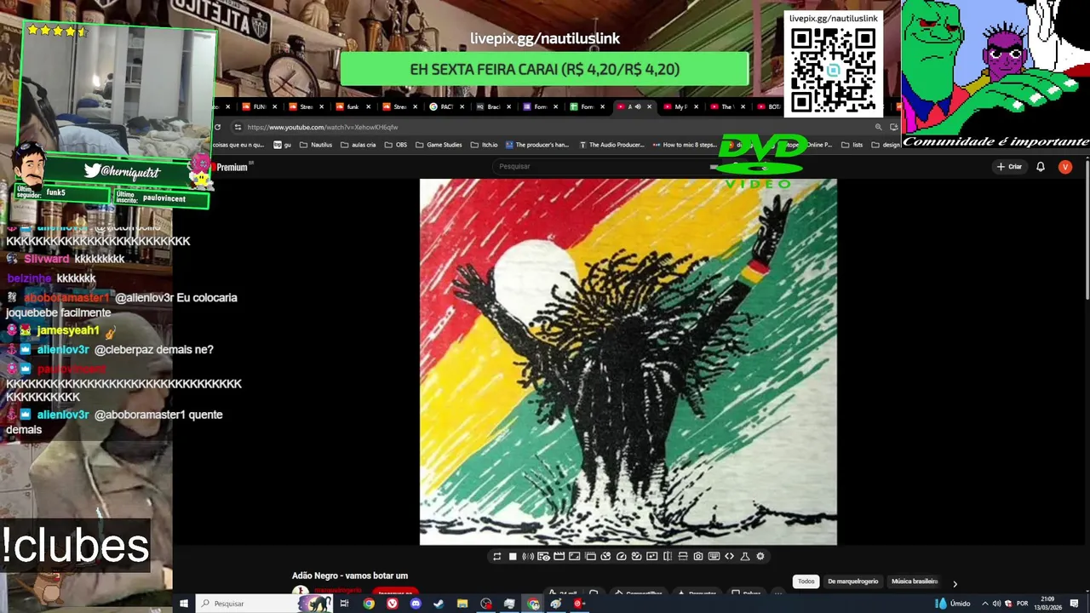Click the browser reload icon

click(217, 127)
